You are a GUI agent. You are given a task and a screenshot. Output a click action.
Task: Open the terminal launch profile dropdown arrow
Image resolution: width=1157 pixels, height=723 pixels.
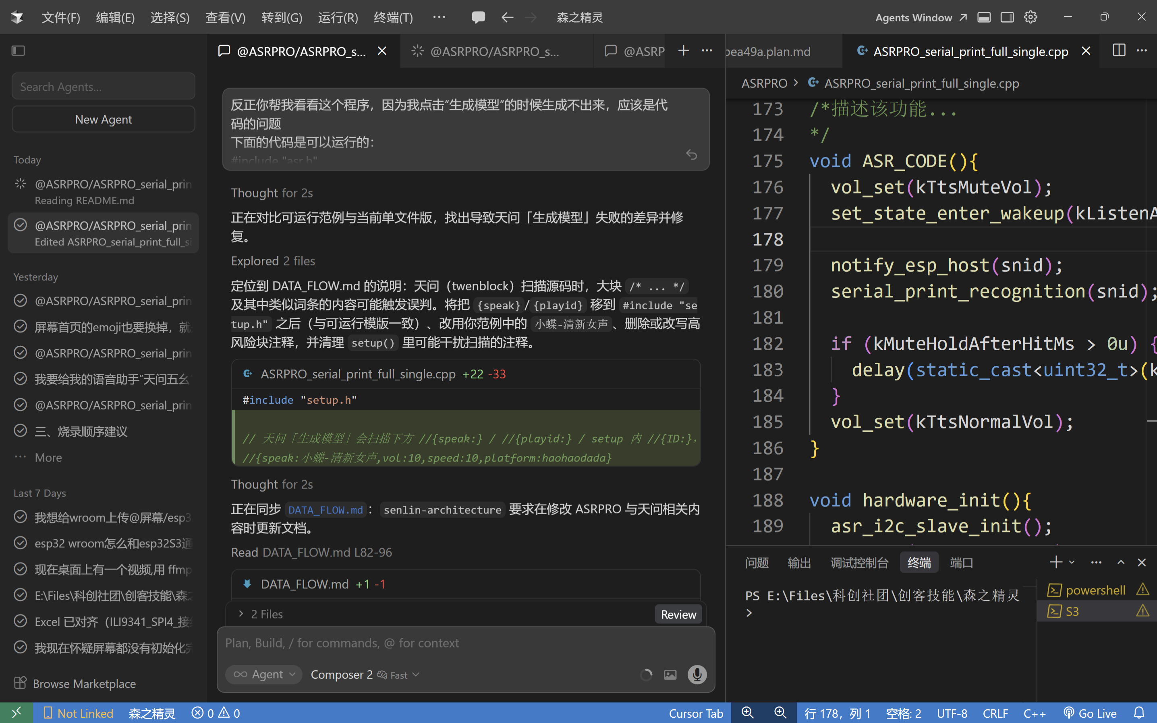click(1072, 562)
